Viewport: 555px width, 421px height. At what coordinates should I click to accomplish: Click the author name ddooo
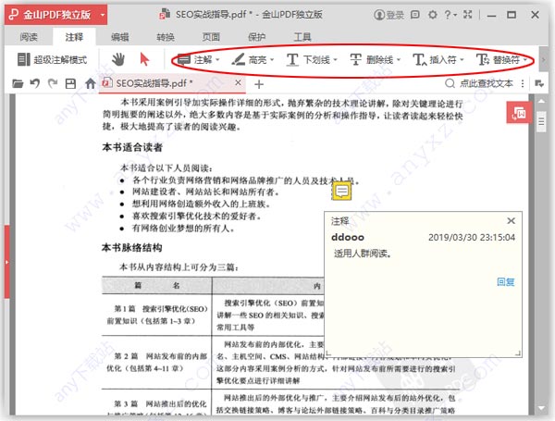pyautogui.click(x=348, y=237)
